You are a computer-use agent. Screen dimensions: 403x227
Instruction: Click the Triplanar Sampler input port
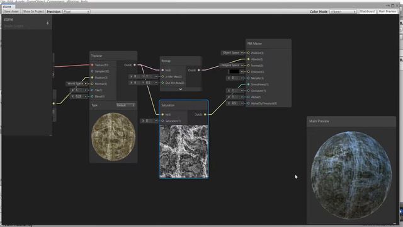tap(93, 71)
